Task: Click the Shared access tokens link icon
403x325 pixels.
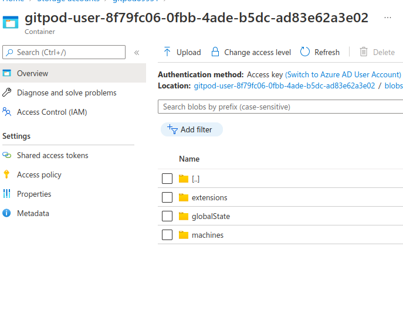Action: tap(7, 155)
